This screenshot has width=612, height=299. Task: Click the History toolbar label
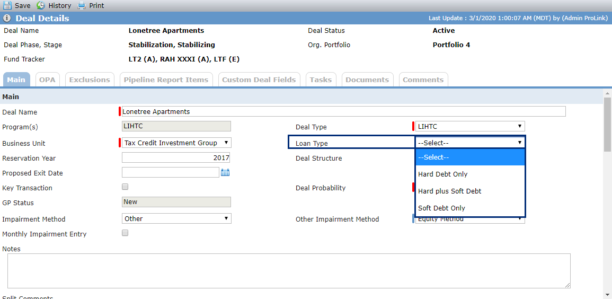[60, 5]
